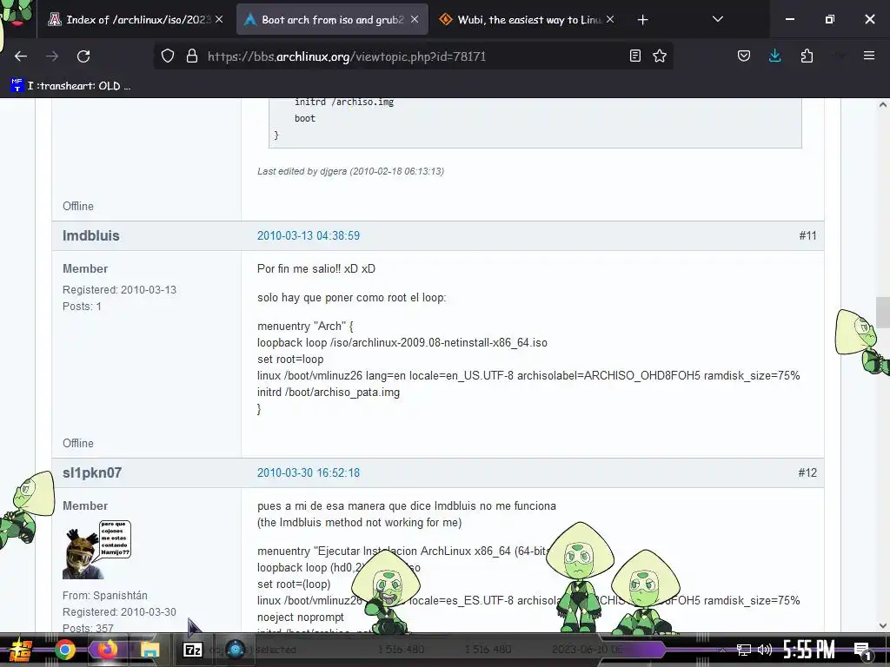Toggle reader view for this page

[635, 56]
